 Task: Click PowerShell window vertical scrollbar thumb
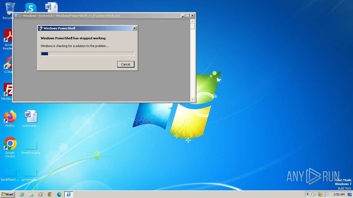192,26
